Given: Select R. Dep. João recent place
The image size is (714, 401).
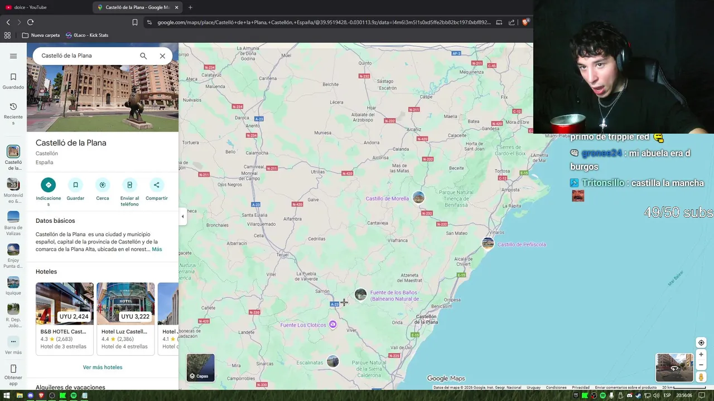Looking at the screenshot, I should tap(13, 316).
